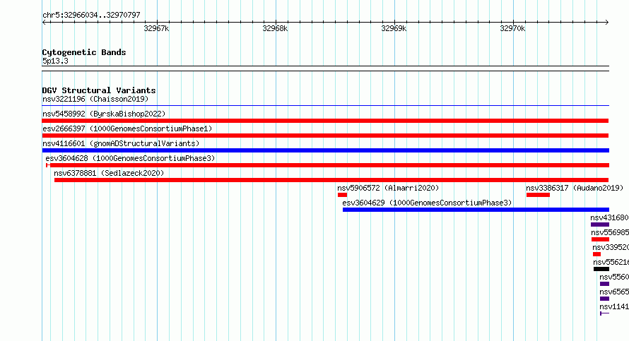Click the purple bar under nsv5560
The image size is (629, 341).
coord(604,284)
